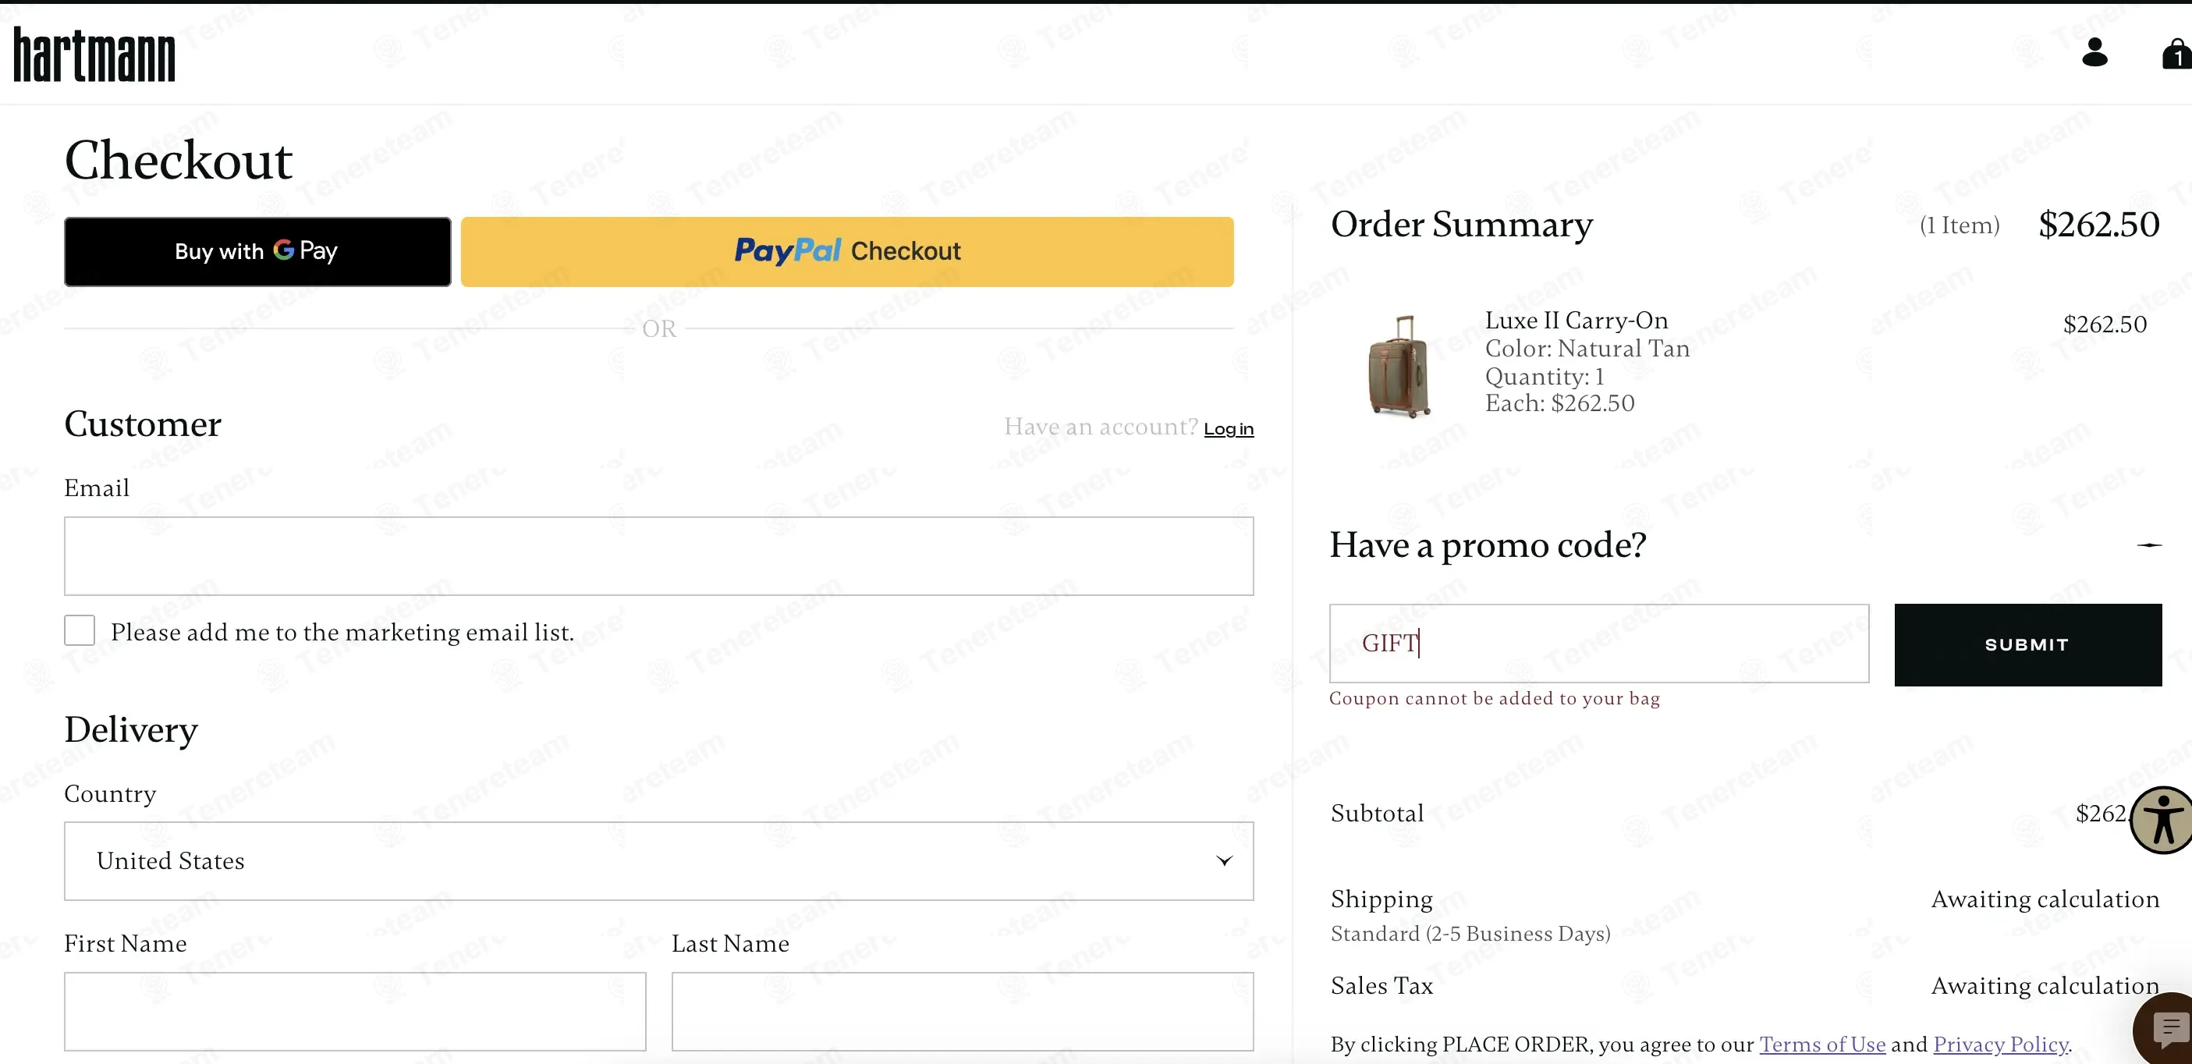Open the Terms of Use link
2192x1064 pixels.
(1821, 1044)
